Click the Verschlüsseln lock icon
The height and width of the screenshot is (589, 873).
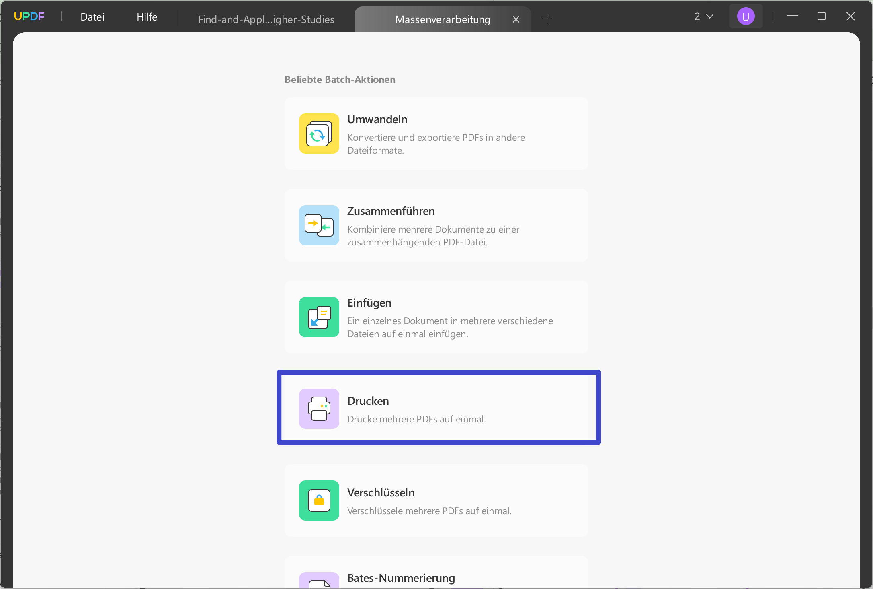[x=319, y=500]
